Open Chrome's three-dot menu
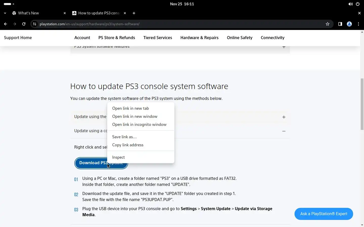Screen dimensions: 364x227 (358, 24)
